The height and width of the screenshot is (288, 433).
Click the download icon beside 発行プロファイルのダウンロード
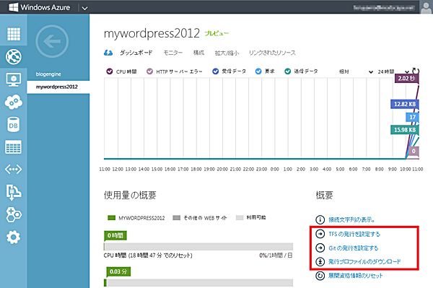point(320,261)
